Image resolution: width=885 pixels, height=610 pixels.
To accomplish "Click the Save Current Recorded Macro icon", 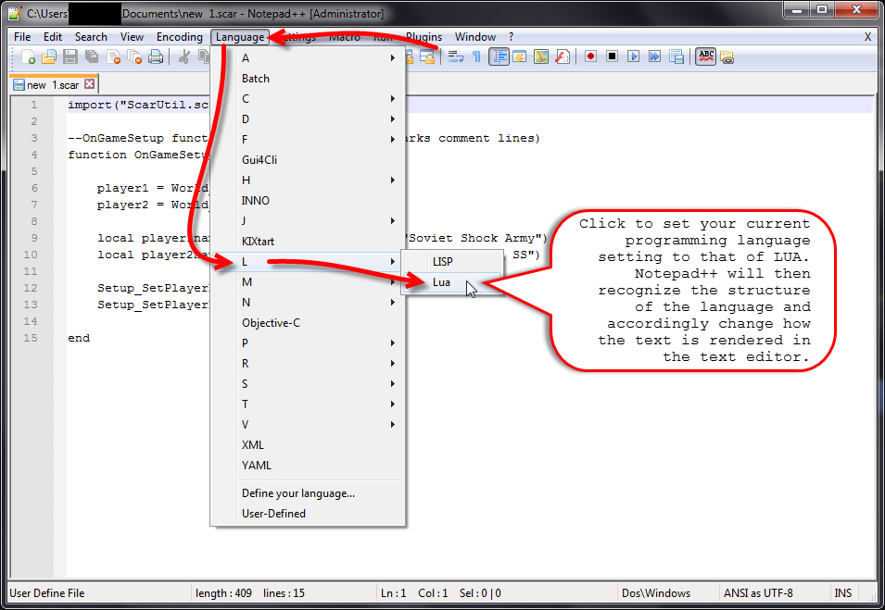I will click(x=676, y=57).
